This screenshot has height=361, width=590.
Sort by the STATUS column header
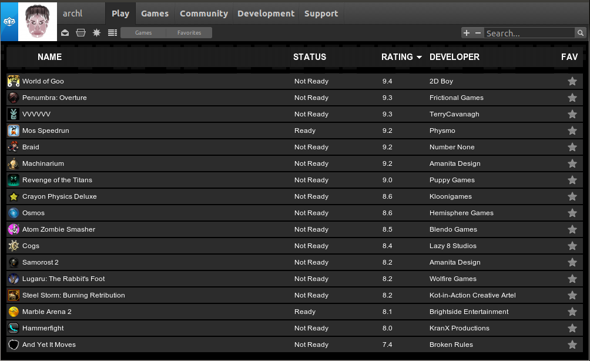pos(310,57)
